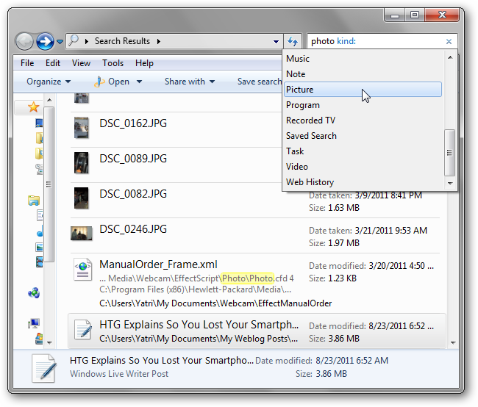Open the Documents library icon

pyautogui.click(x=40, y=215)
